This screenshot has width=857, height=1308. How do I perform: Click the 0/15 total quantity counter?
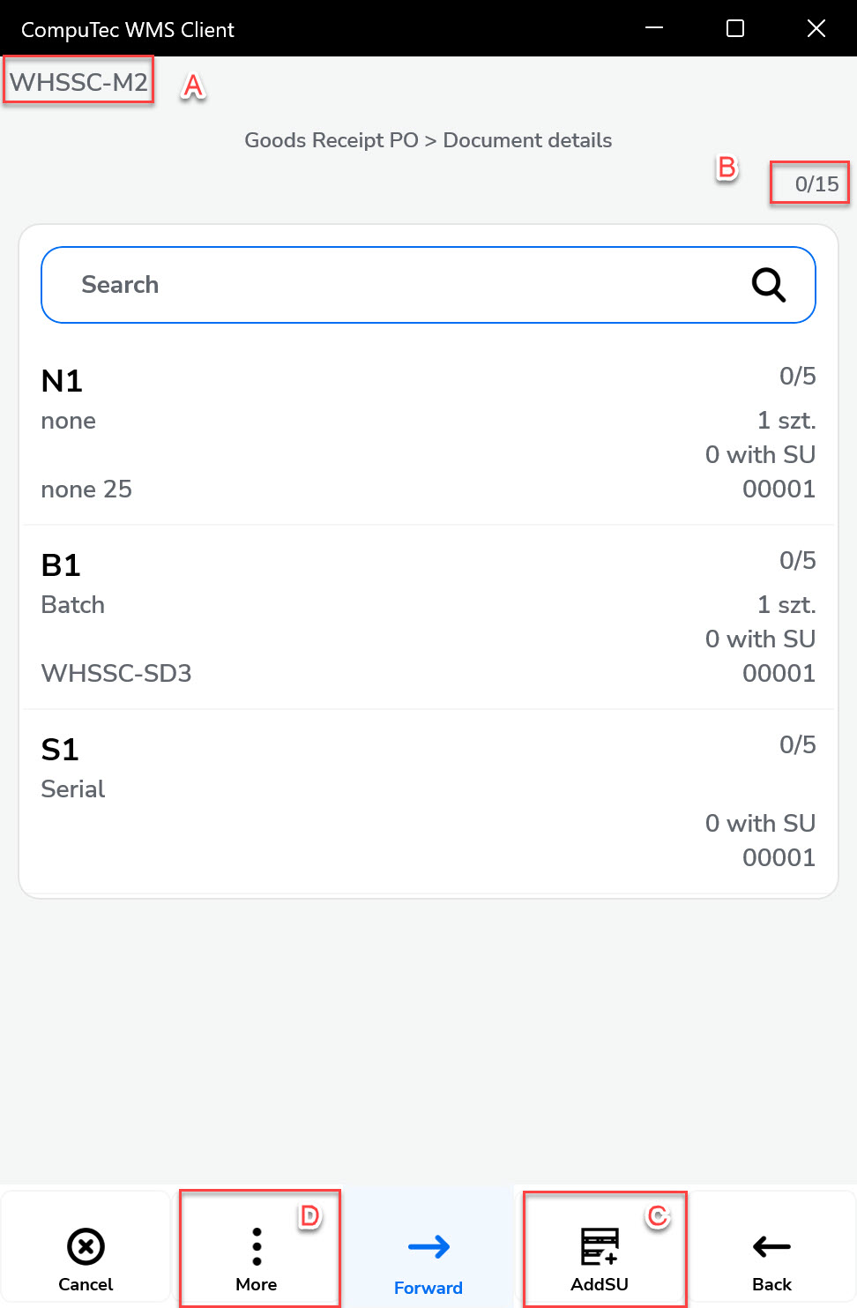tap(816, 184)
